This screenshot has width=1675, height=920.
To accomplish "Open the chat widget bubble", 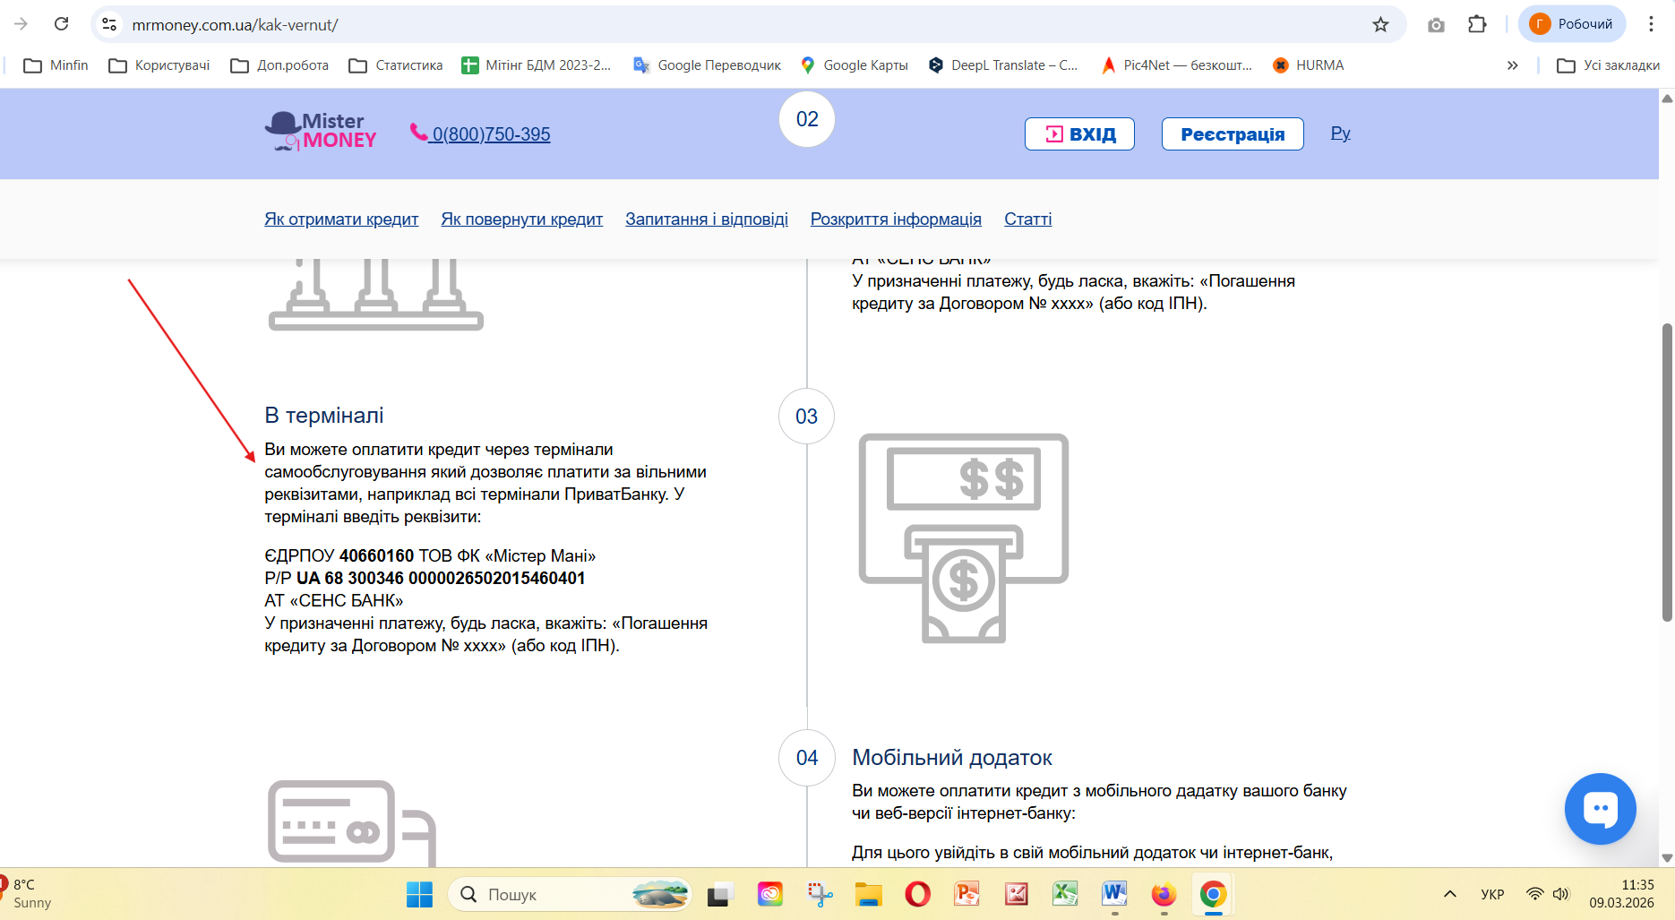I will click(1601, 809).
